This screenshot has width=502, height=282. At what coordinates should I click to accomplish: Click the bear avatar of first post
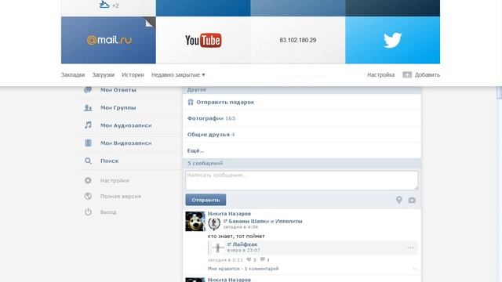(195, 221)
